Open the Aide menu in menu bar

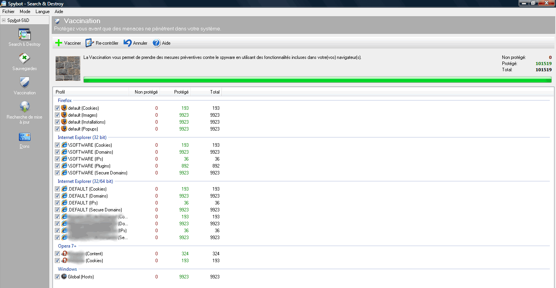[59, 12]
